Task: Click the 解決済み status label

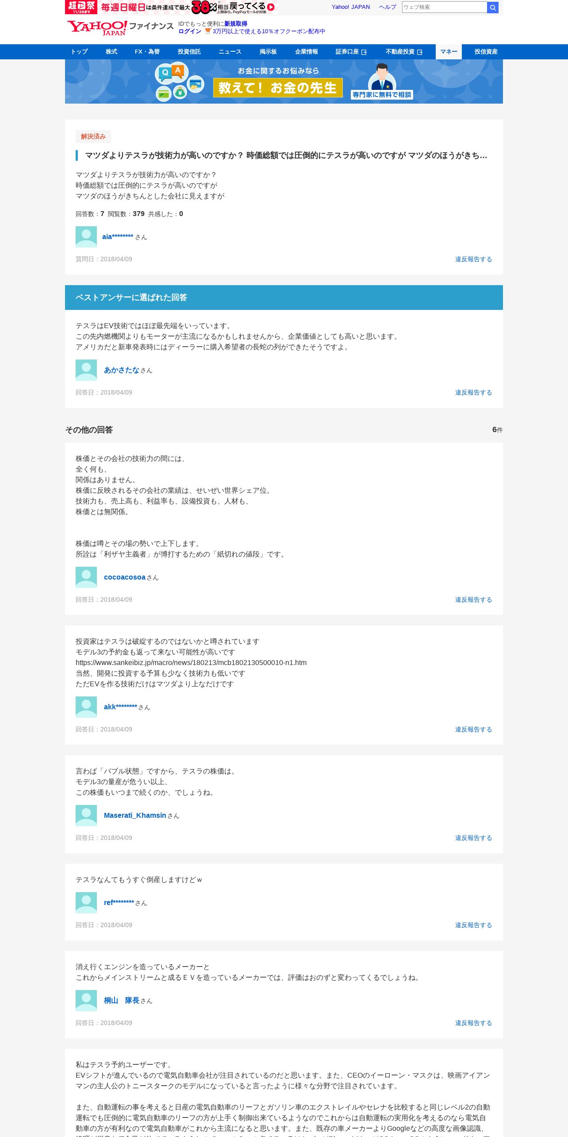Action: coord(93,136)
